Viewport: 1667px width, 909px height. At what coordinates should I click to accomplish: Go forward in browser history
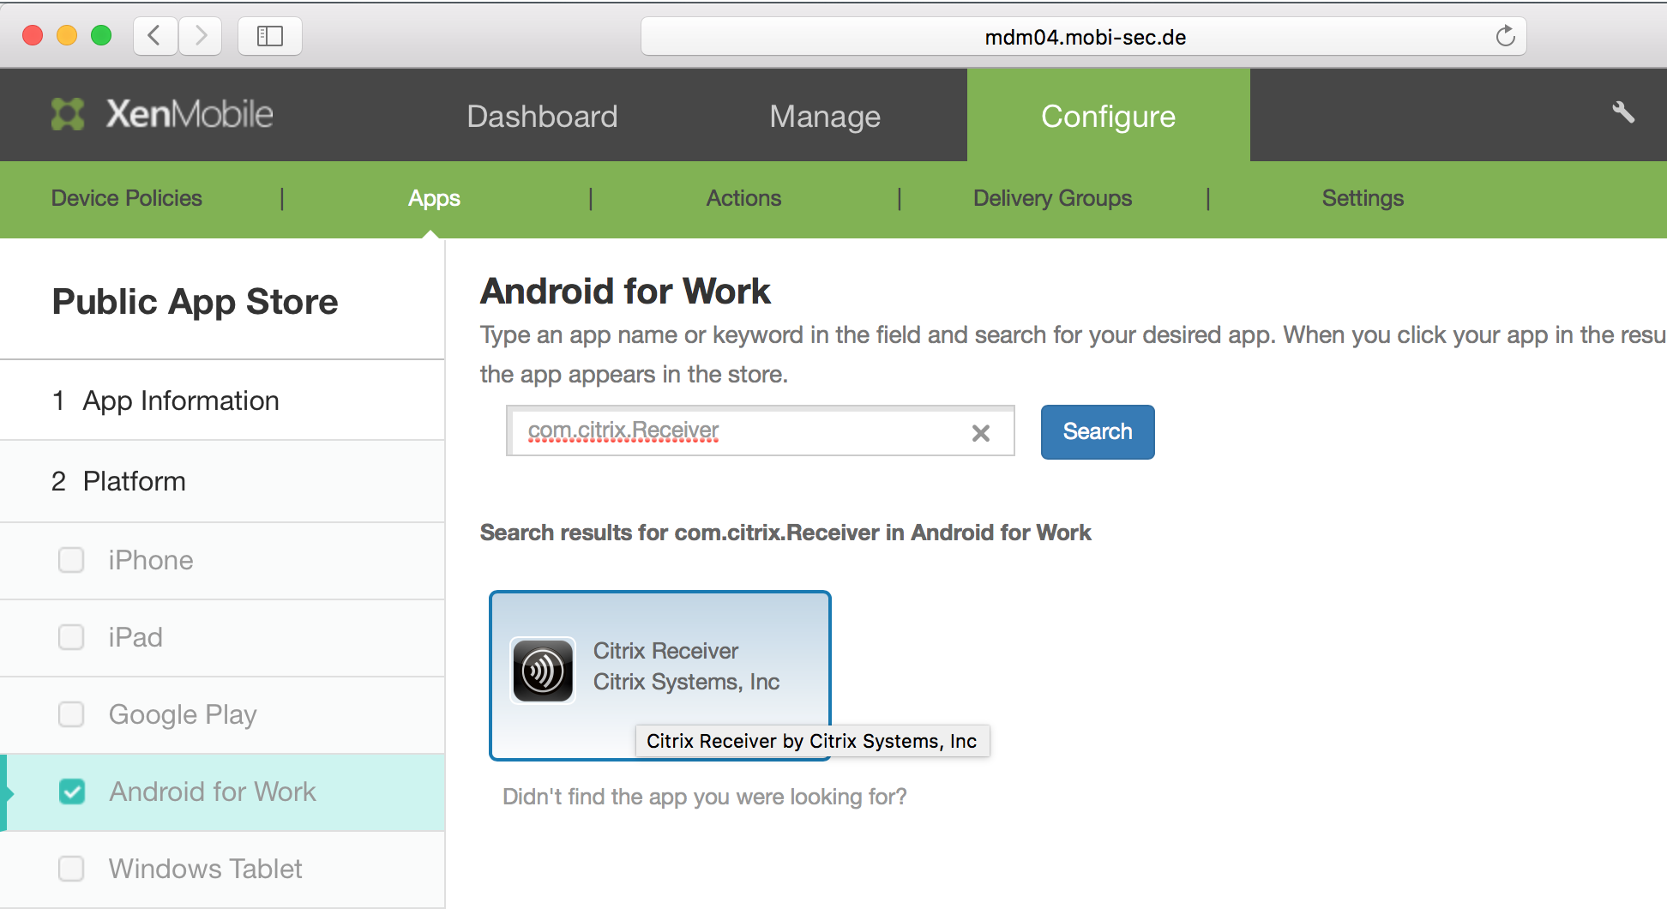[201, 36]
